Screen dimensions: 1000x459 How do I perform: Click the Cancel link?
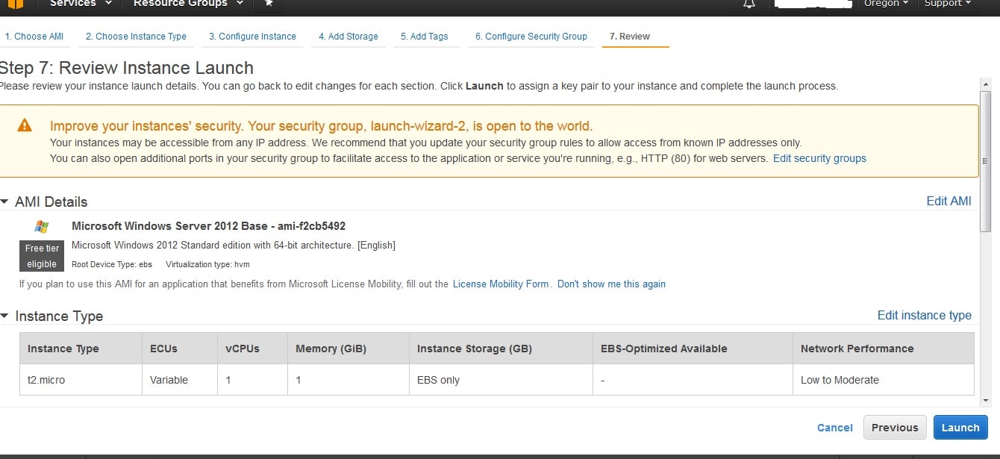click(x=834, y=428)
